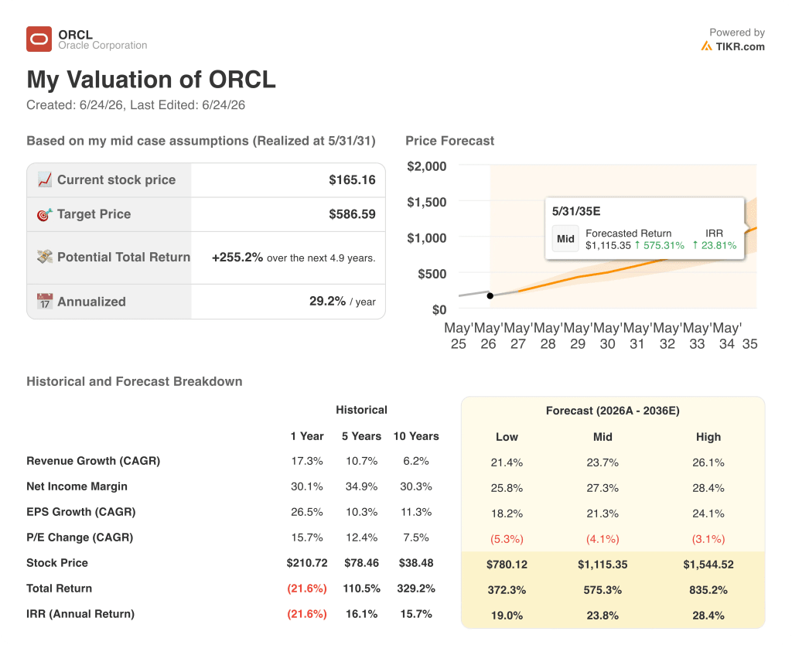Click the P/E Change (CAGR) row label

coord(80,537)
